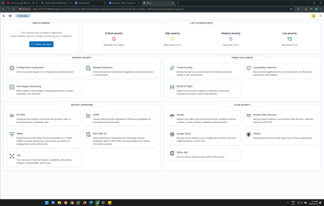
Task: Reload the page in the browser
Action: pyautogui.click(x=13, y=9)
